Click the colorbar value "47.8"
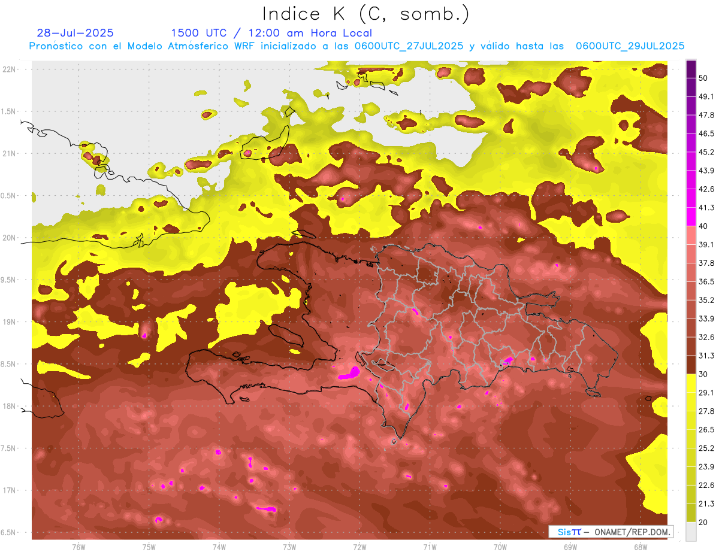 706,116
